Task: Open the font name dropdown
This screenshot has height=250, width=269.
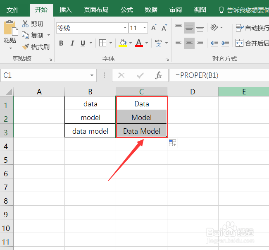Action: (x=125, y=28)
